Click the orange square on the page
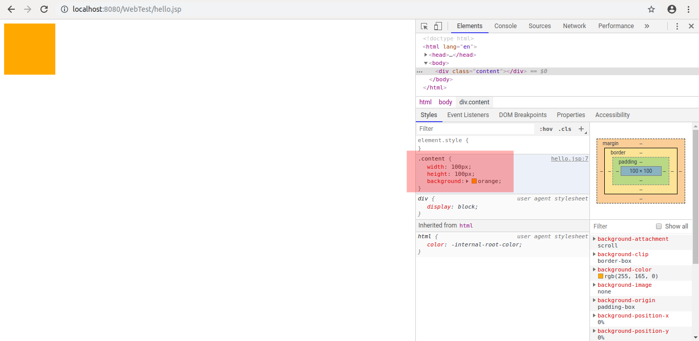 [30, 49]
